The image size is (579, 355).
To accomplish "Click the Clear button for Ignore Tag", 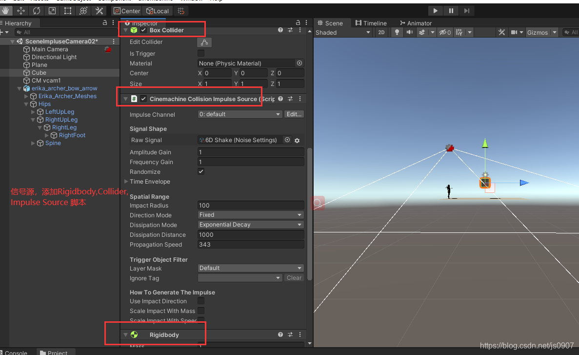I will tap(294, 278).
